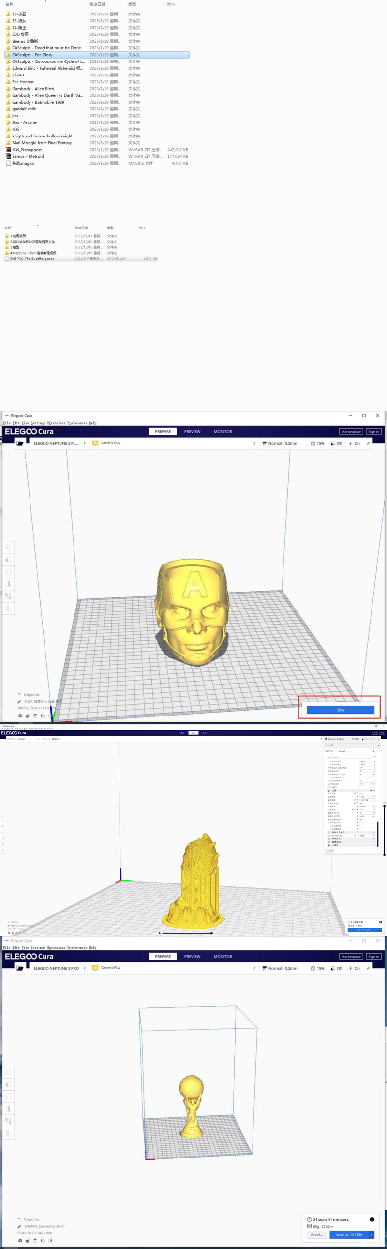Screen dimensions: 387x1249
Task: Select Rotate tool in Captain America Cura window
Action: pos(8,571)
